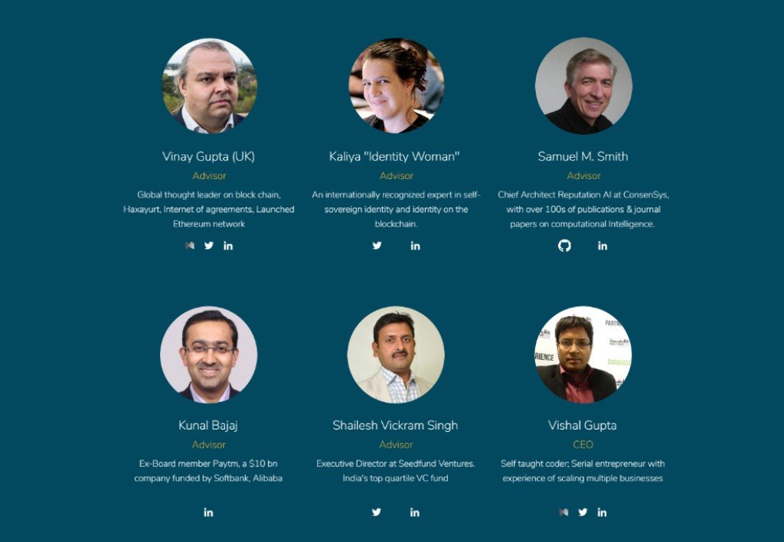Click the Kaliya "Identity Woman" name
This screenshot has width=784, height=542.
click(394, 156)
